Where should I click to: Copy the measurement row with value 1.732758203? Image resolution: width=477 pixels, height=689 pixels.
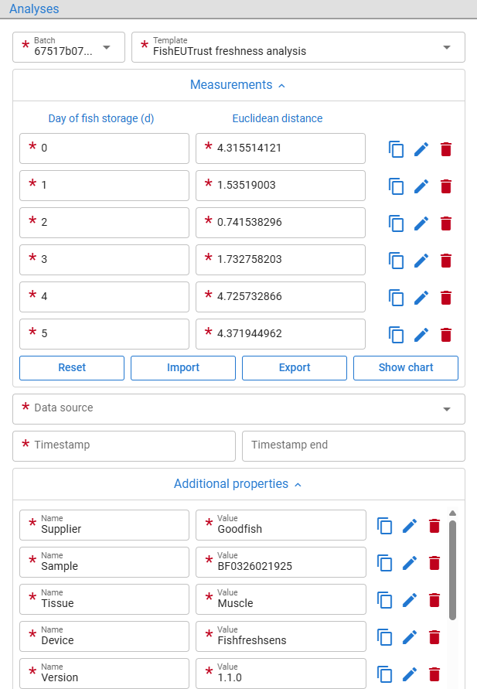point(396,261)
